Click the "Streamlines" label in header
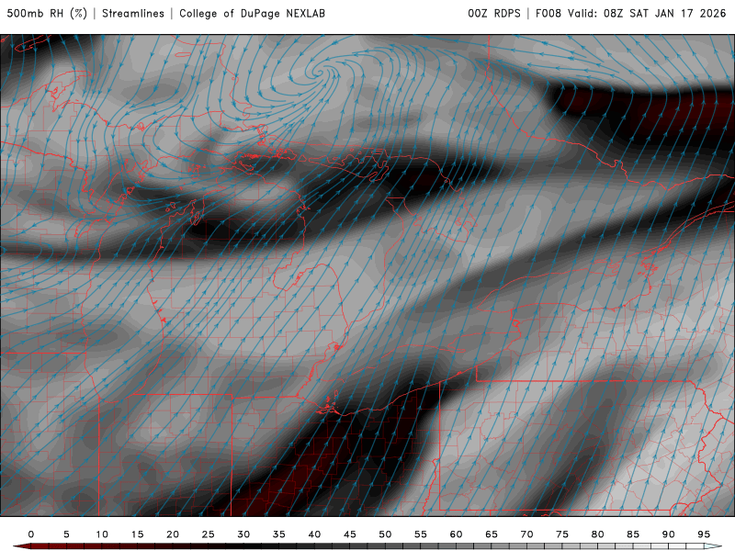735x551 pixels. pos(133,14)
